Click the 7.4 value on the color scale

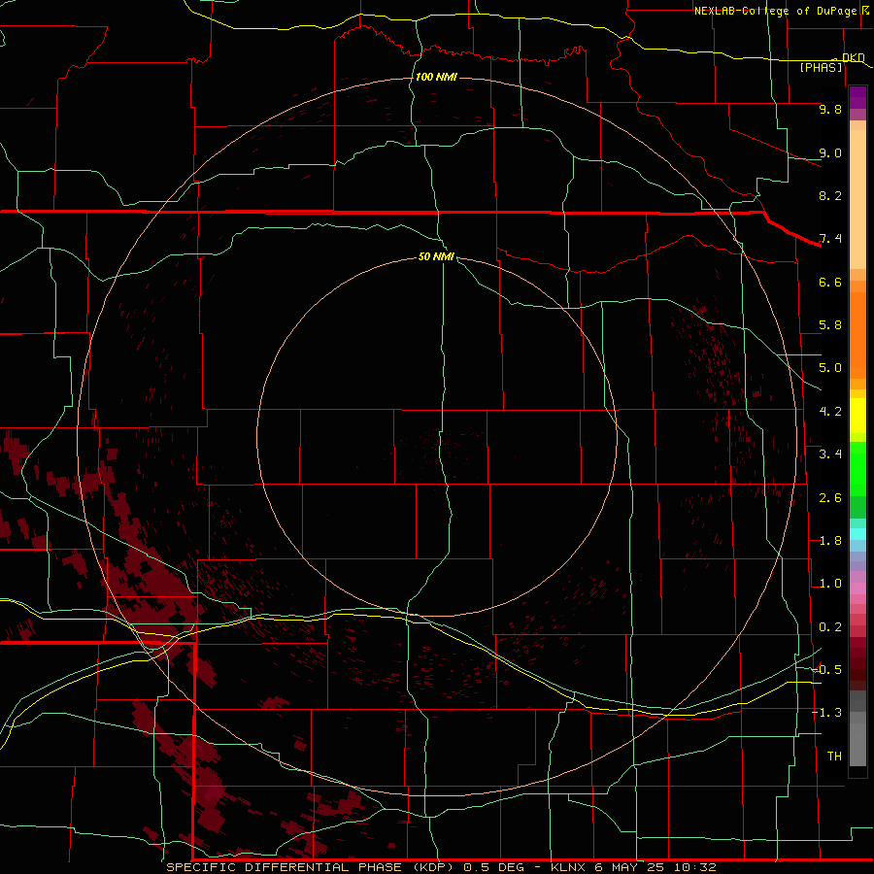coord(830,239)
